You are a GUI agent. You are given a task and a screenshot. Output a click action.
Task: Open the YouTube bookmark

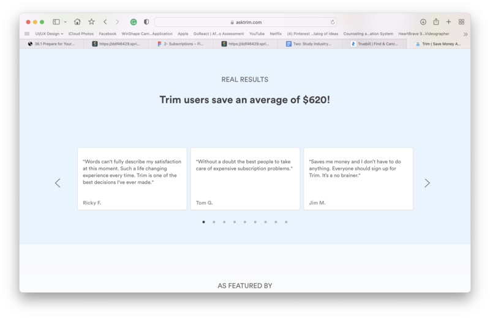coord(257,34)
